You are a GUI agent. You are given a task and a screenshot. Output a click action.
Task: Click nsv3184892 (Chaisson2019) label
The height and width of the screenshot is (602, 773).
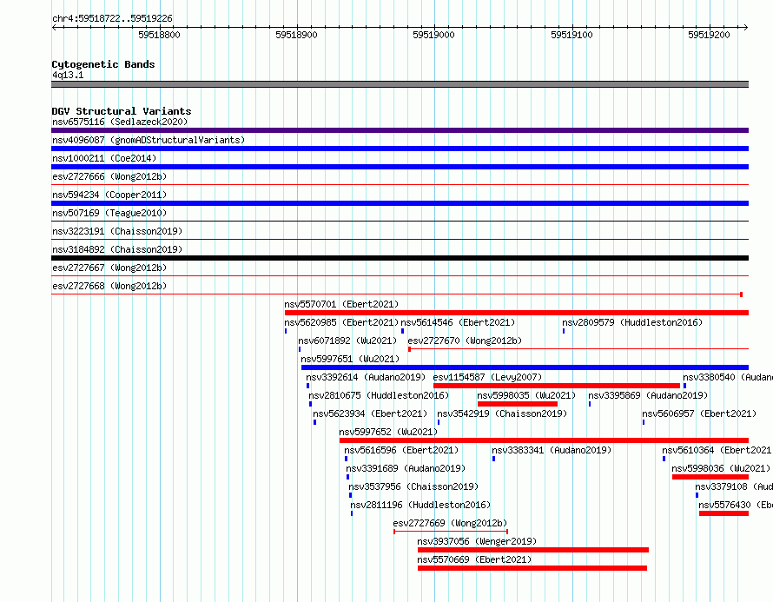coord(117,249)
